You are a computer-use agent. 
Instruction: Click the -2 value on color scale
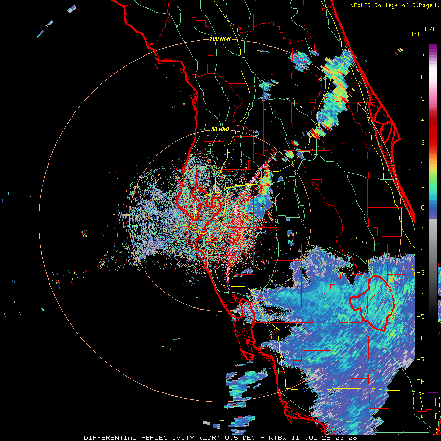pyautogui.click(x=421, y=251)
